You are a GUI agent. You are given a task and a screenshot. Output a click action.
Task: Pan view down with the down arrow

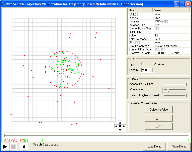pos(120,130)
